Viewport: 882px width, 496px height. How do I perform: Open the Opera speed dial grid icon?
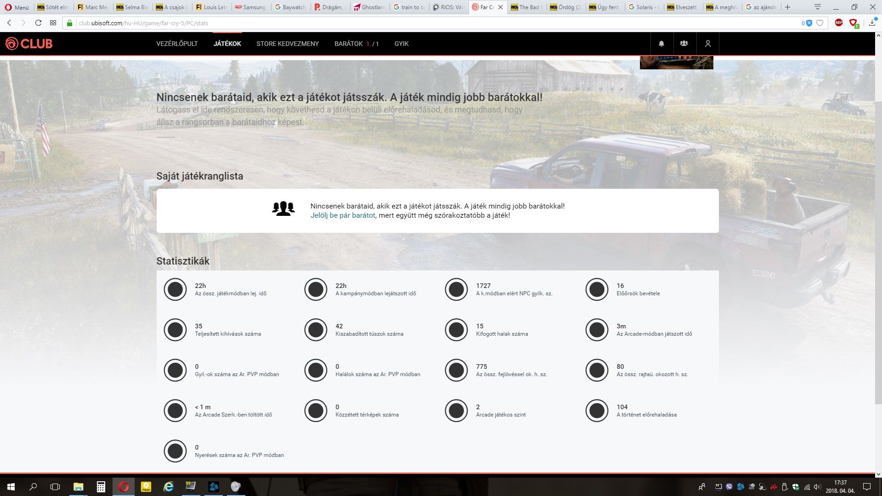(53, 23)
